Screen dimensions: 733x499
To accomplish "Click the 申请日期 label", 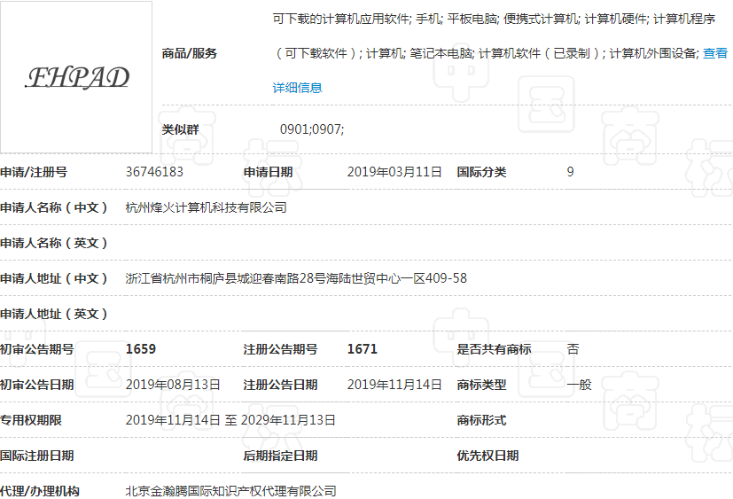I will click(x=268, y=172).
